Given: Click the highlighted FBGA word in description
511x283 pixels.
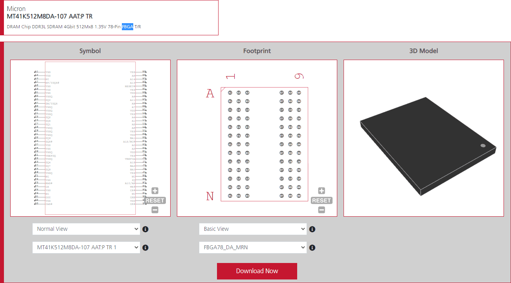Looking at the screenshot, I should 127,27.
